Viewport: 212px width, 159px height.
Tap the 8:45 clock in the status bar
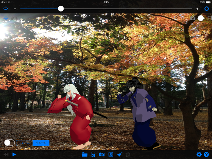[106, 2]
